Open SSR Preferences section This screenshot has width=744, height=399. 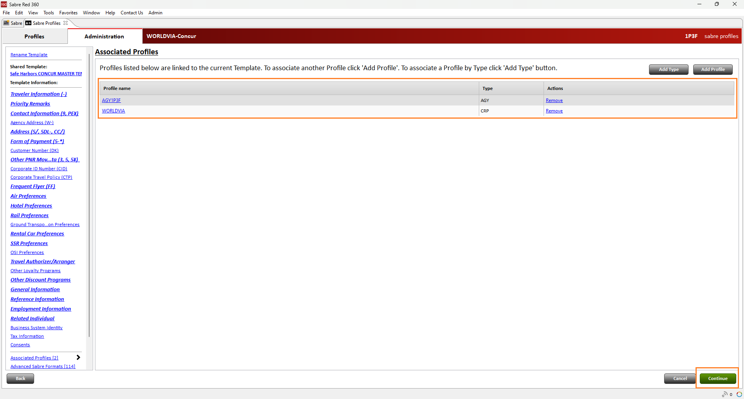pos(29,243)
